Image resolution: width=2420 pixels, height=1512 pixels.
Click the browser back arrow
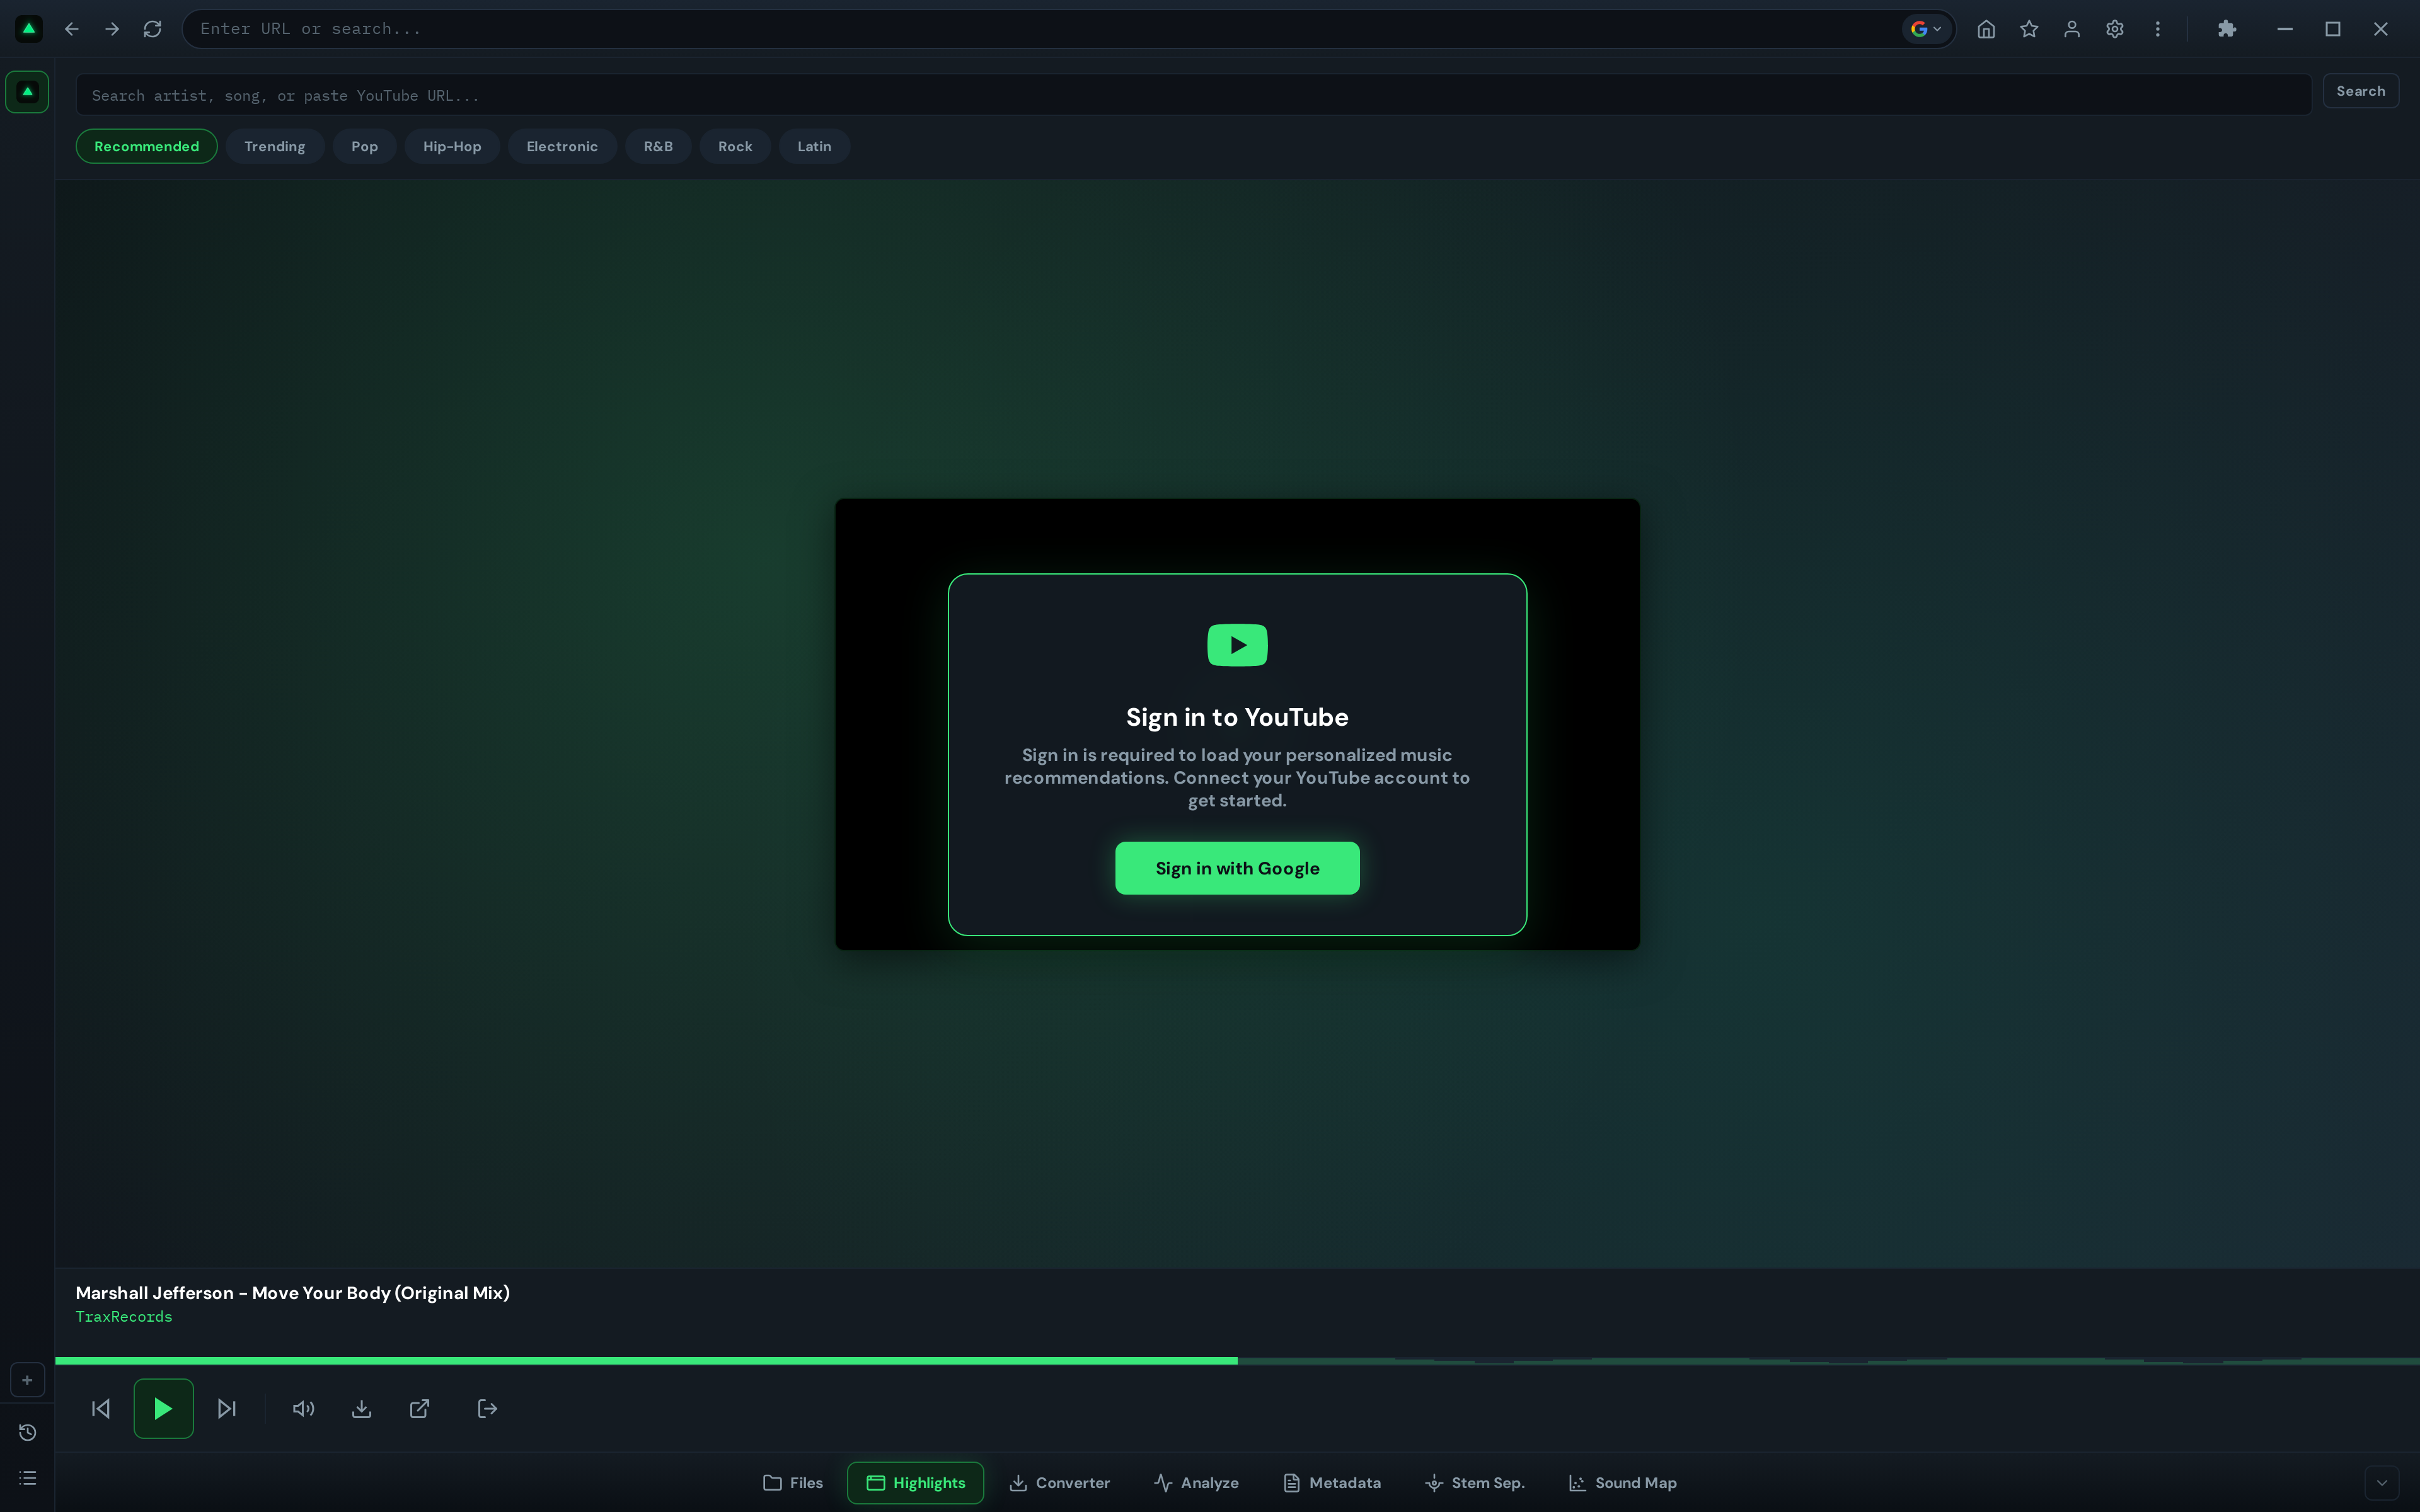click(71, 29)
